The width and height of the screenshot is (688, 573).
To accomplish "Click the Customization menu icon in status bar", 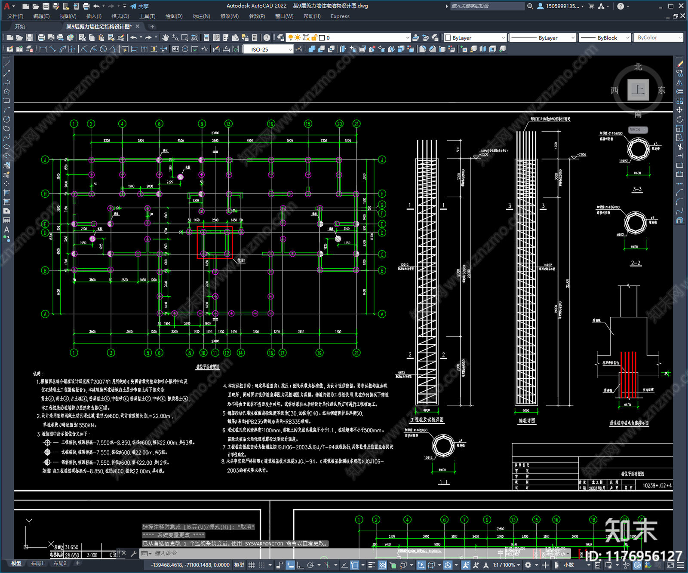I will [x=682, y=565].
